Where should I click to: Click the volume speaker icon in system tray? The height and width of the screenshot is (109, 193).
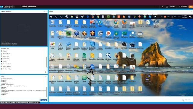tap(169, 17)
